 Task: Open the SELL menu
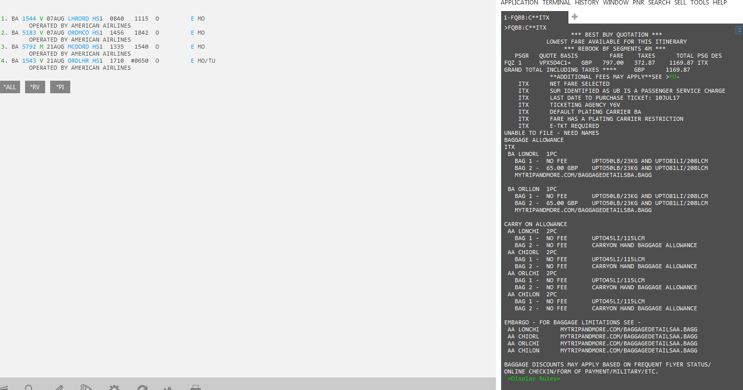pyautogui.click(x=680, y=3)
